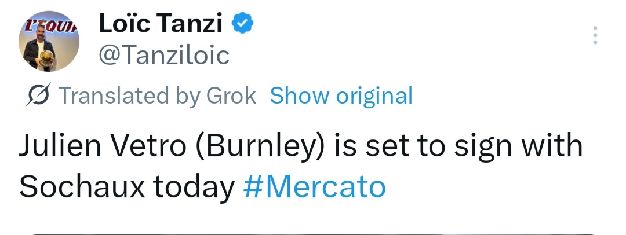Click the 'Translated by' label text

click(129, 96)
